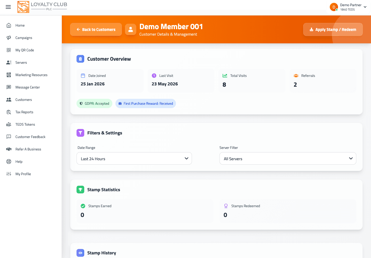Click the GDPR: Accepted badge

point(95,103)
